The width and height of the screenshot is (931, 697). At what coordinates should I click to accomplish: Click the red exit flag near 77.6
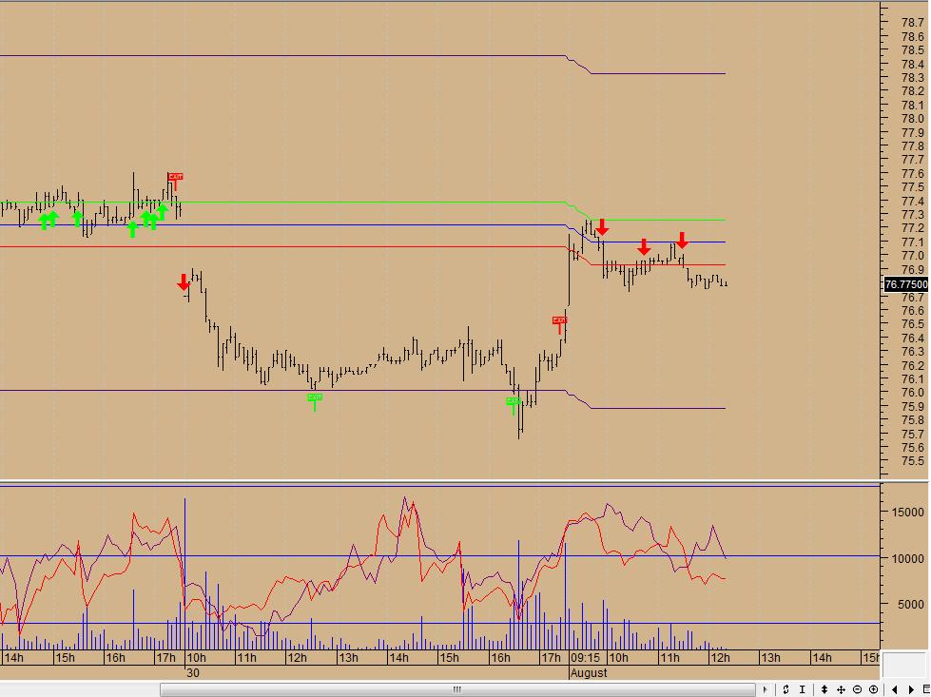point(175,178)
